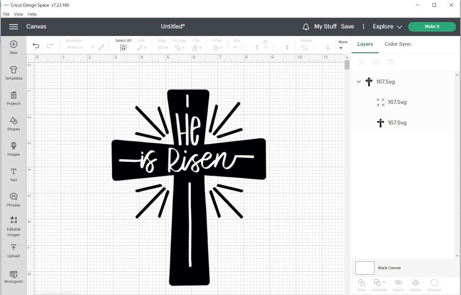Click the Blank Canvas white swatch

coord(365,268)
